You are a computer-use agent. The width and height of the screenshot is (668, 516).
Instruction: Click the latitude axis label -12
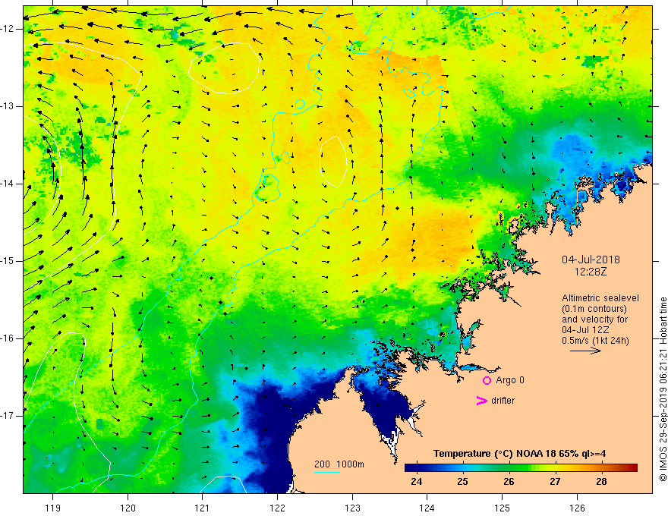click(8, 29)
